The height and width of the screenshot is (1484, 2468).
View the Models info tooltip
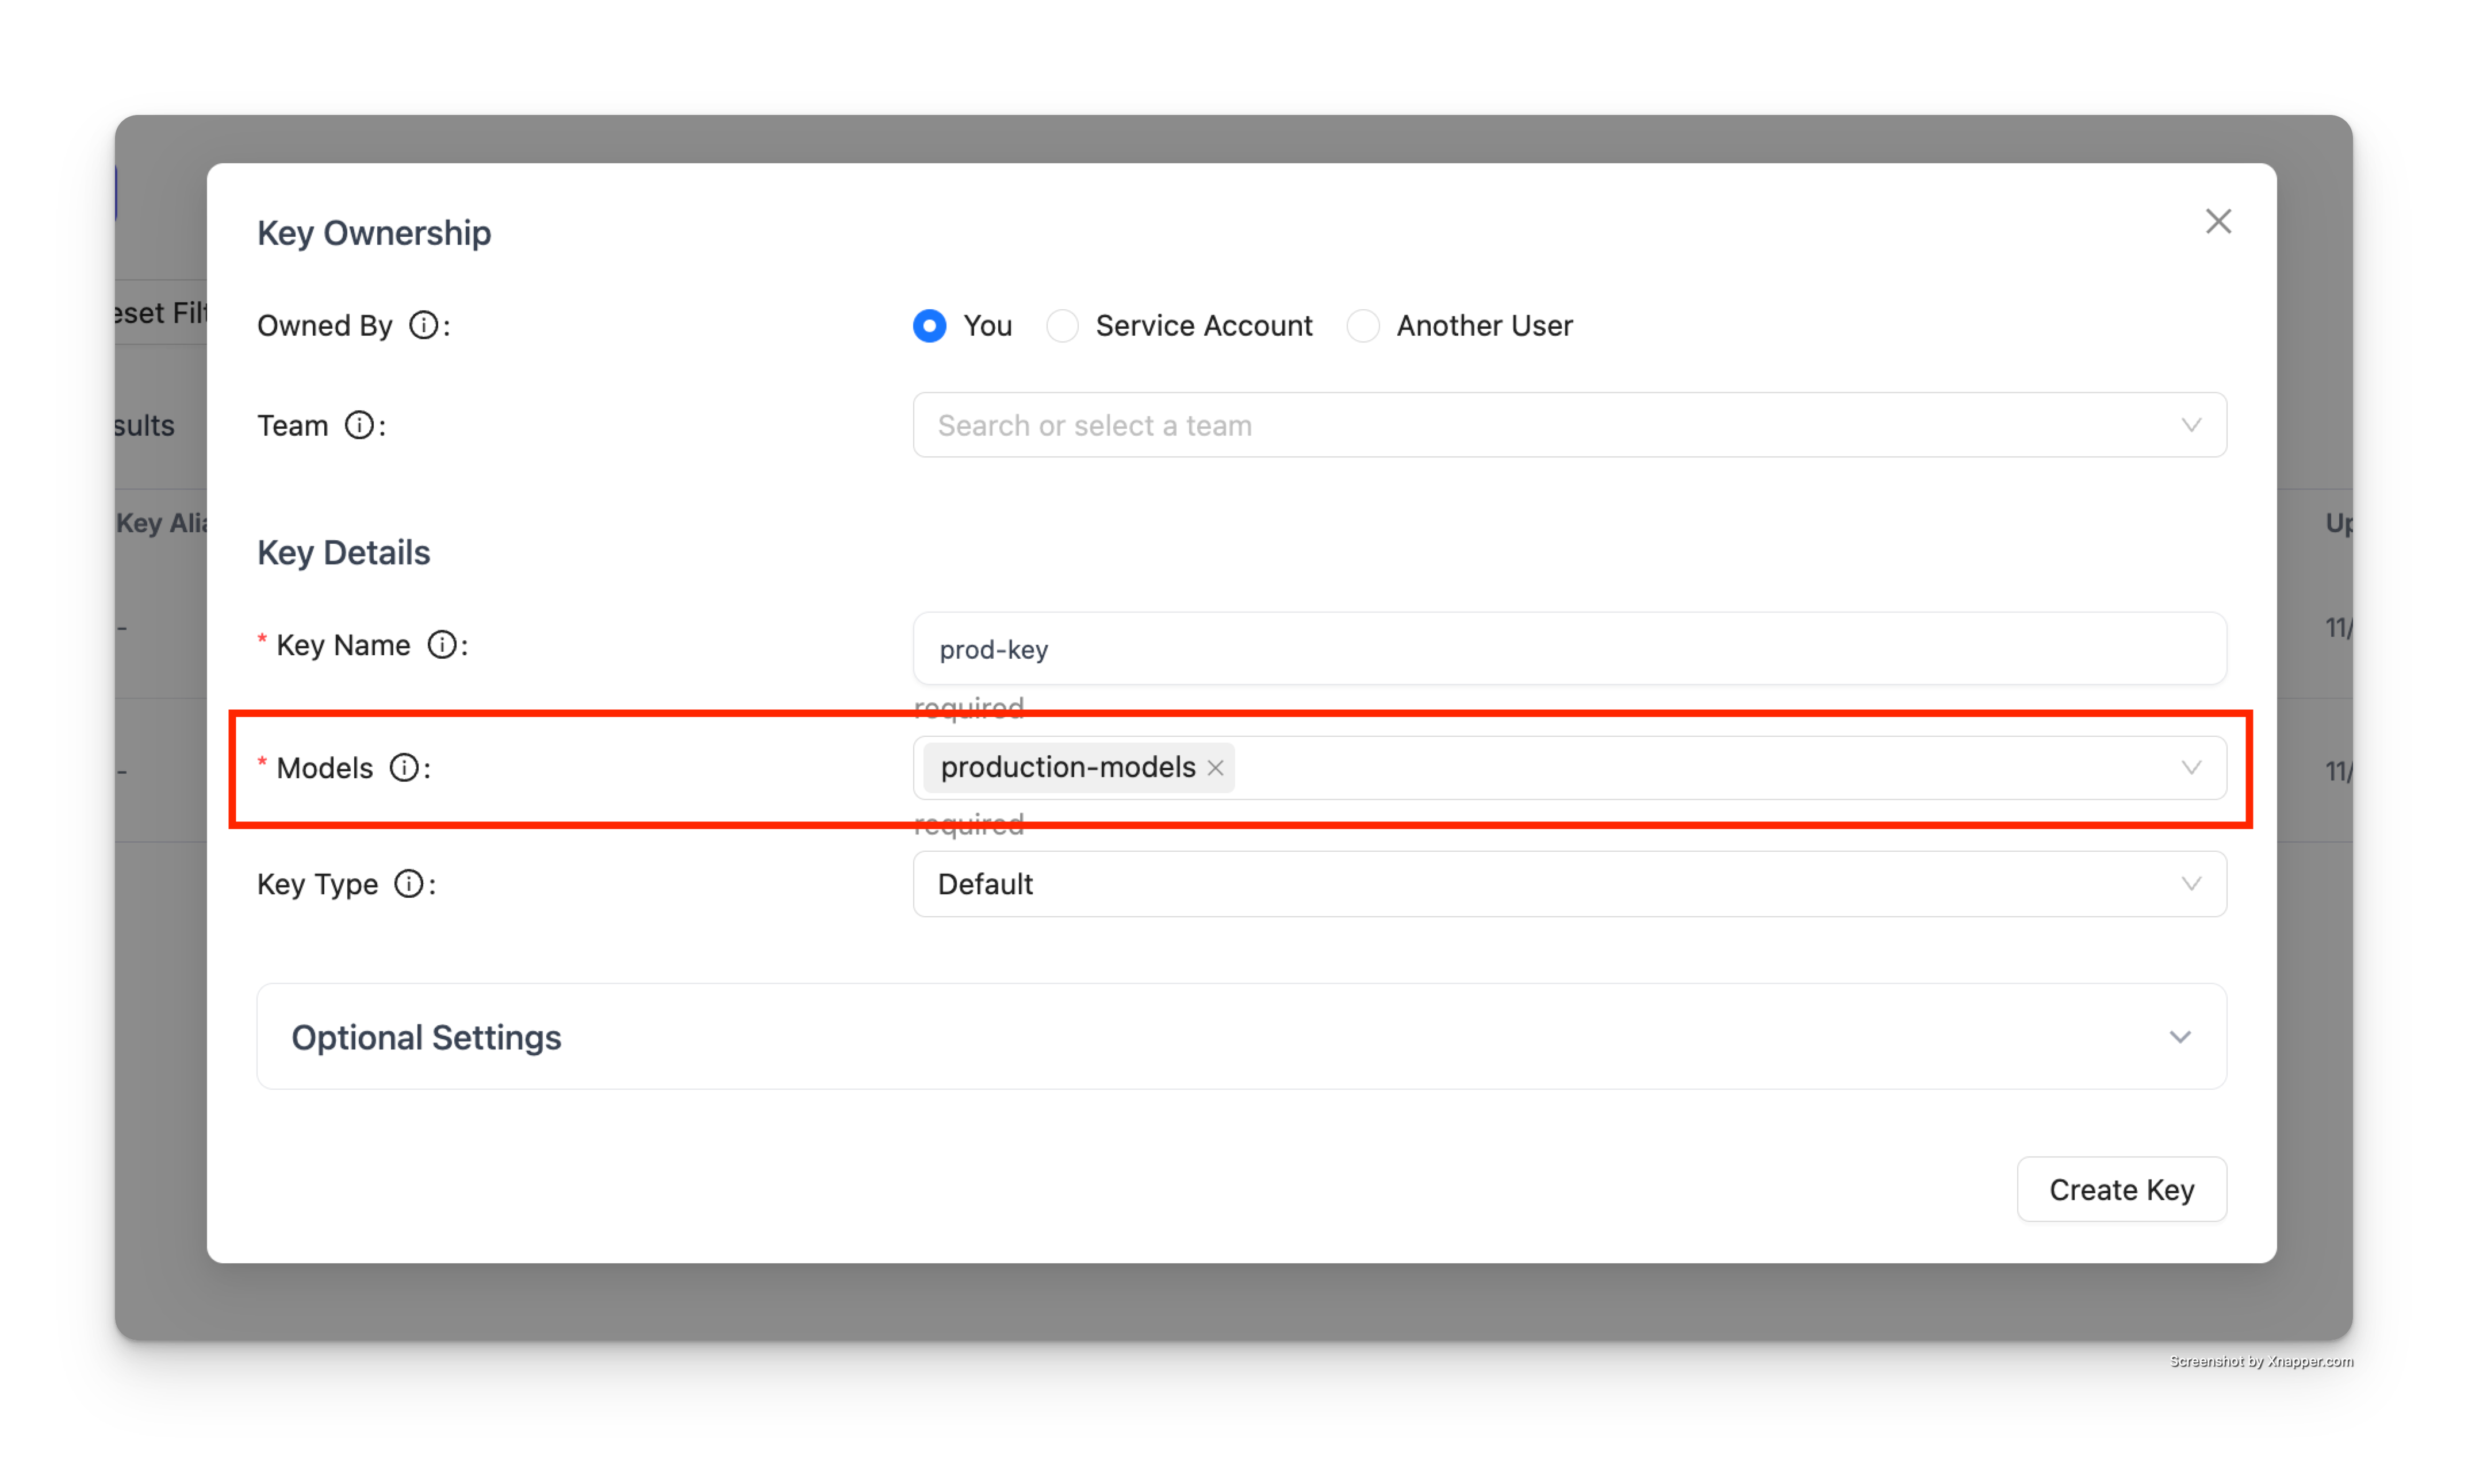(x=404, y=768)
